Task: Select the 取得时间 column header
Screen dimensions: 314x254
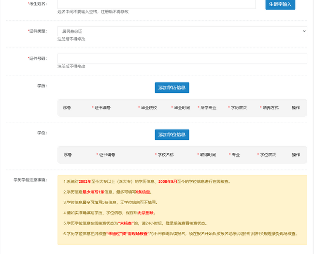Action: (207, 155)
